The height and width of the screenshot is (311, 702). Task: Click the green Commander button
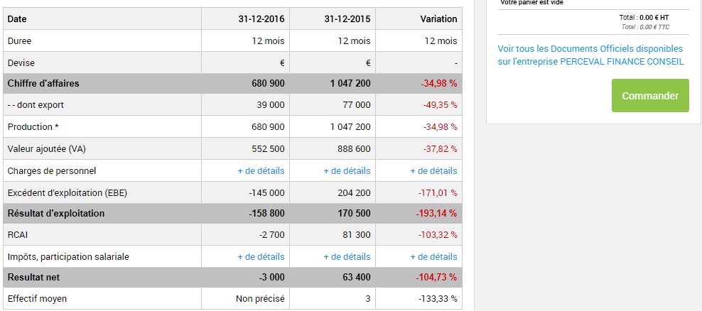(650, 96)
